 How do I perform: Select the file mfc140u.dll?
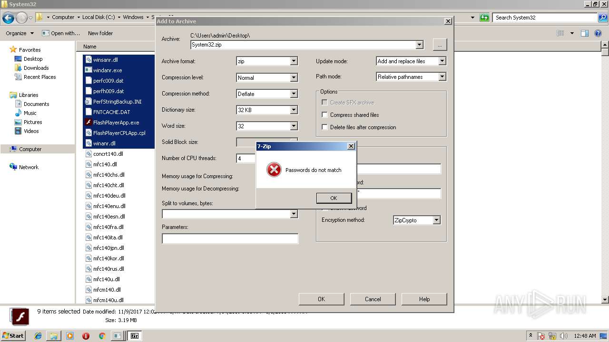tap(107, 279)
